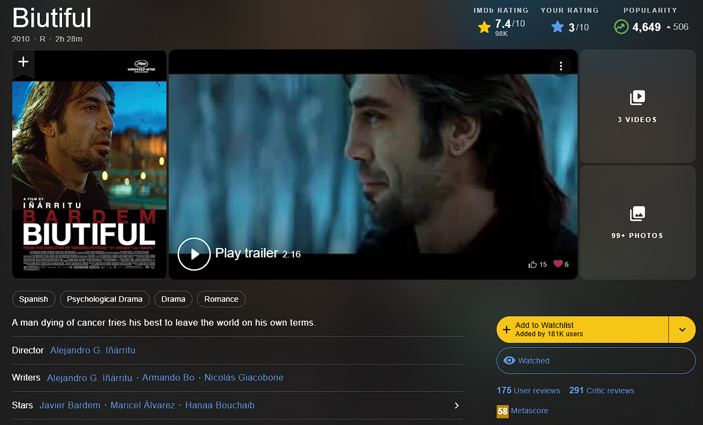The image size is (703, 425).
Task: Open the trailer's three-dot options menu
Action: (561, 66)
